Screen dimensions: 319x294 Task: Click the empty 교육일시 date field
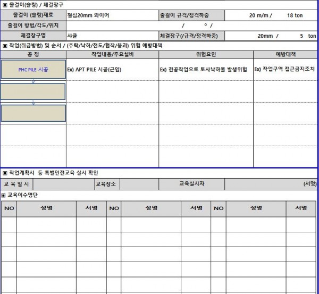click(x=64, y=184)
